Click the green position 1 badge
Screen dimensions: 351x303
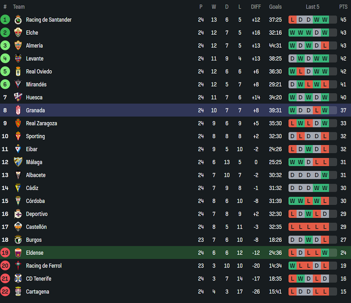pyautogui.click(x=5, y=20)
